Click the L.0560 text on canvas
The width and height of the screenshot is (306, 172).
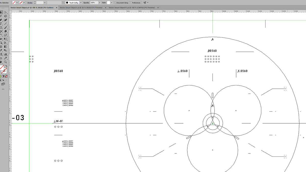tap(183, 71)
